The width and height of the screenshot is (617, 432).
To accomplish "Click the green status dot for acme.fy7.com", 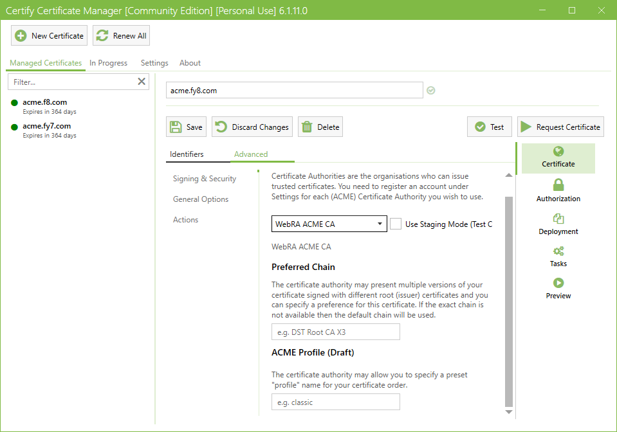I will [15, 127].
